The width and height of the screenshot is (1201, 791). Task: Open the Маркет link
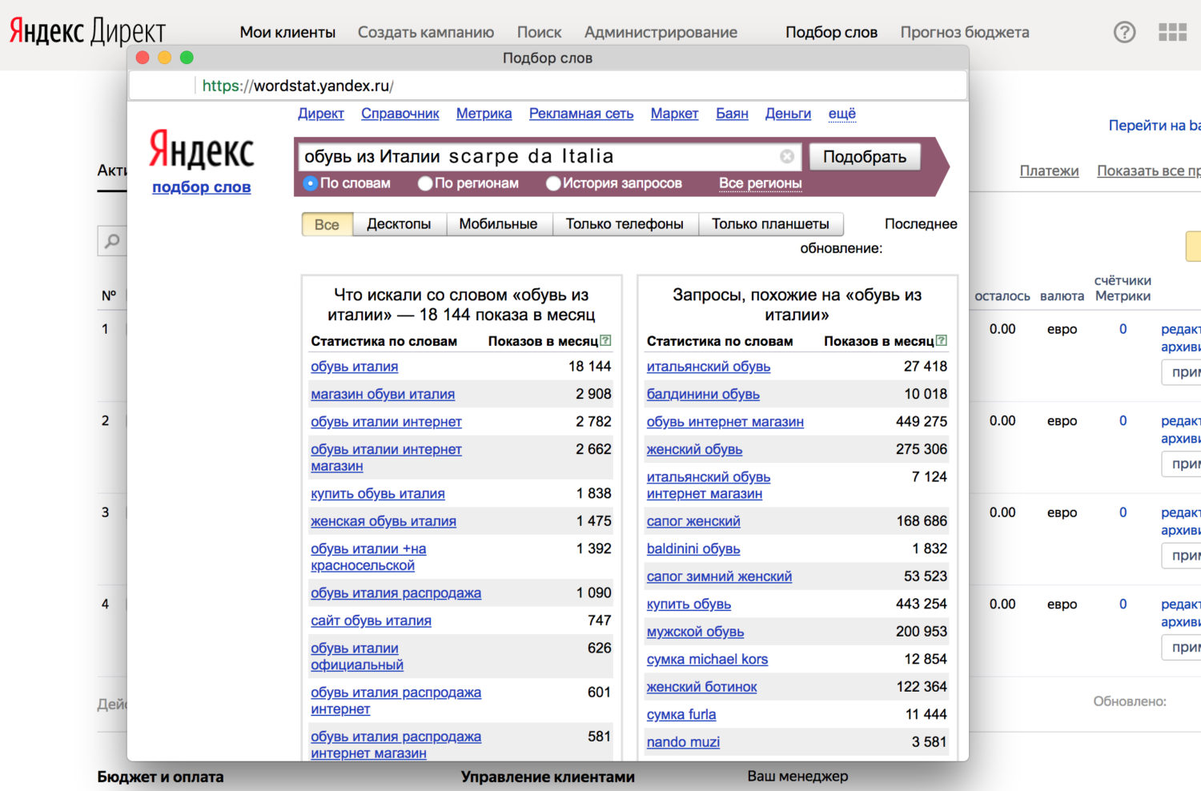674,114
